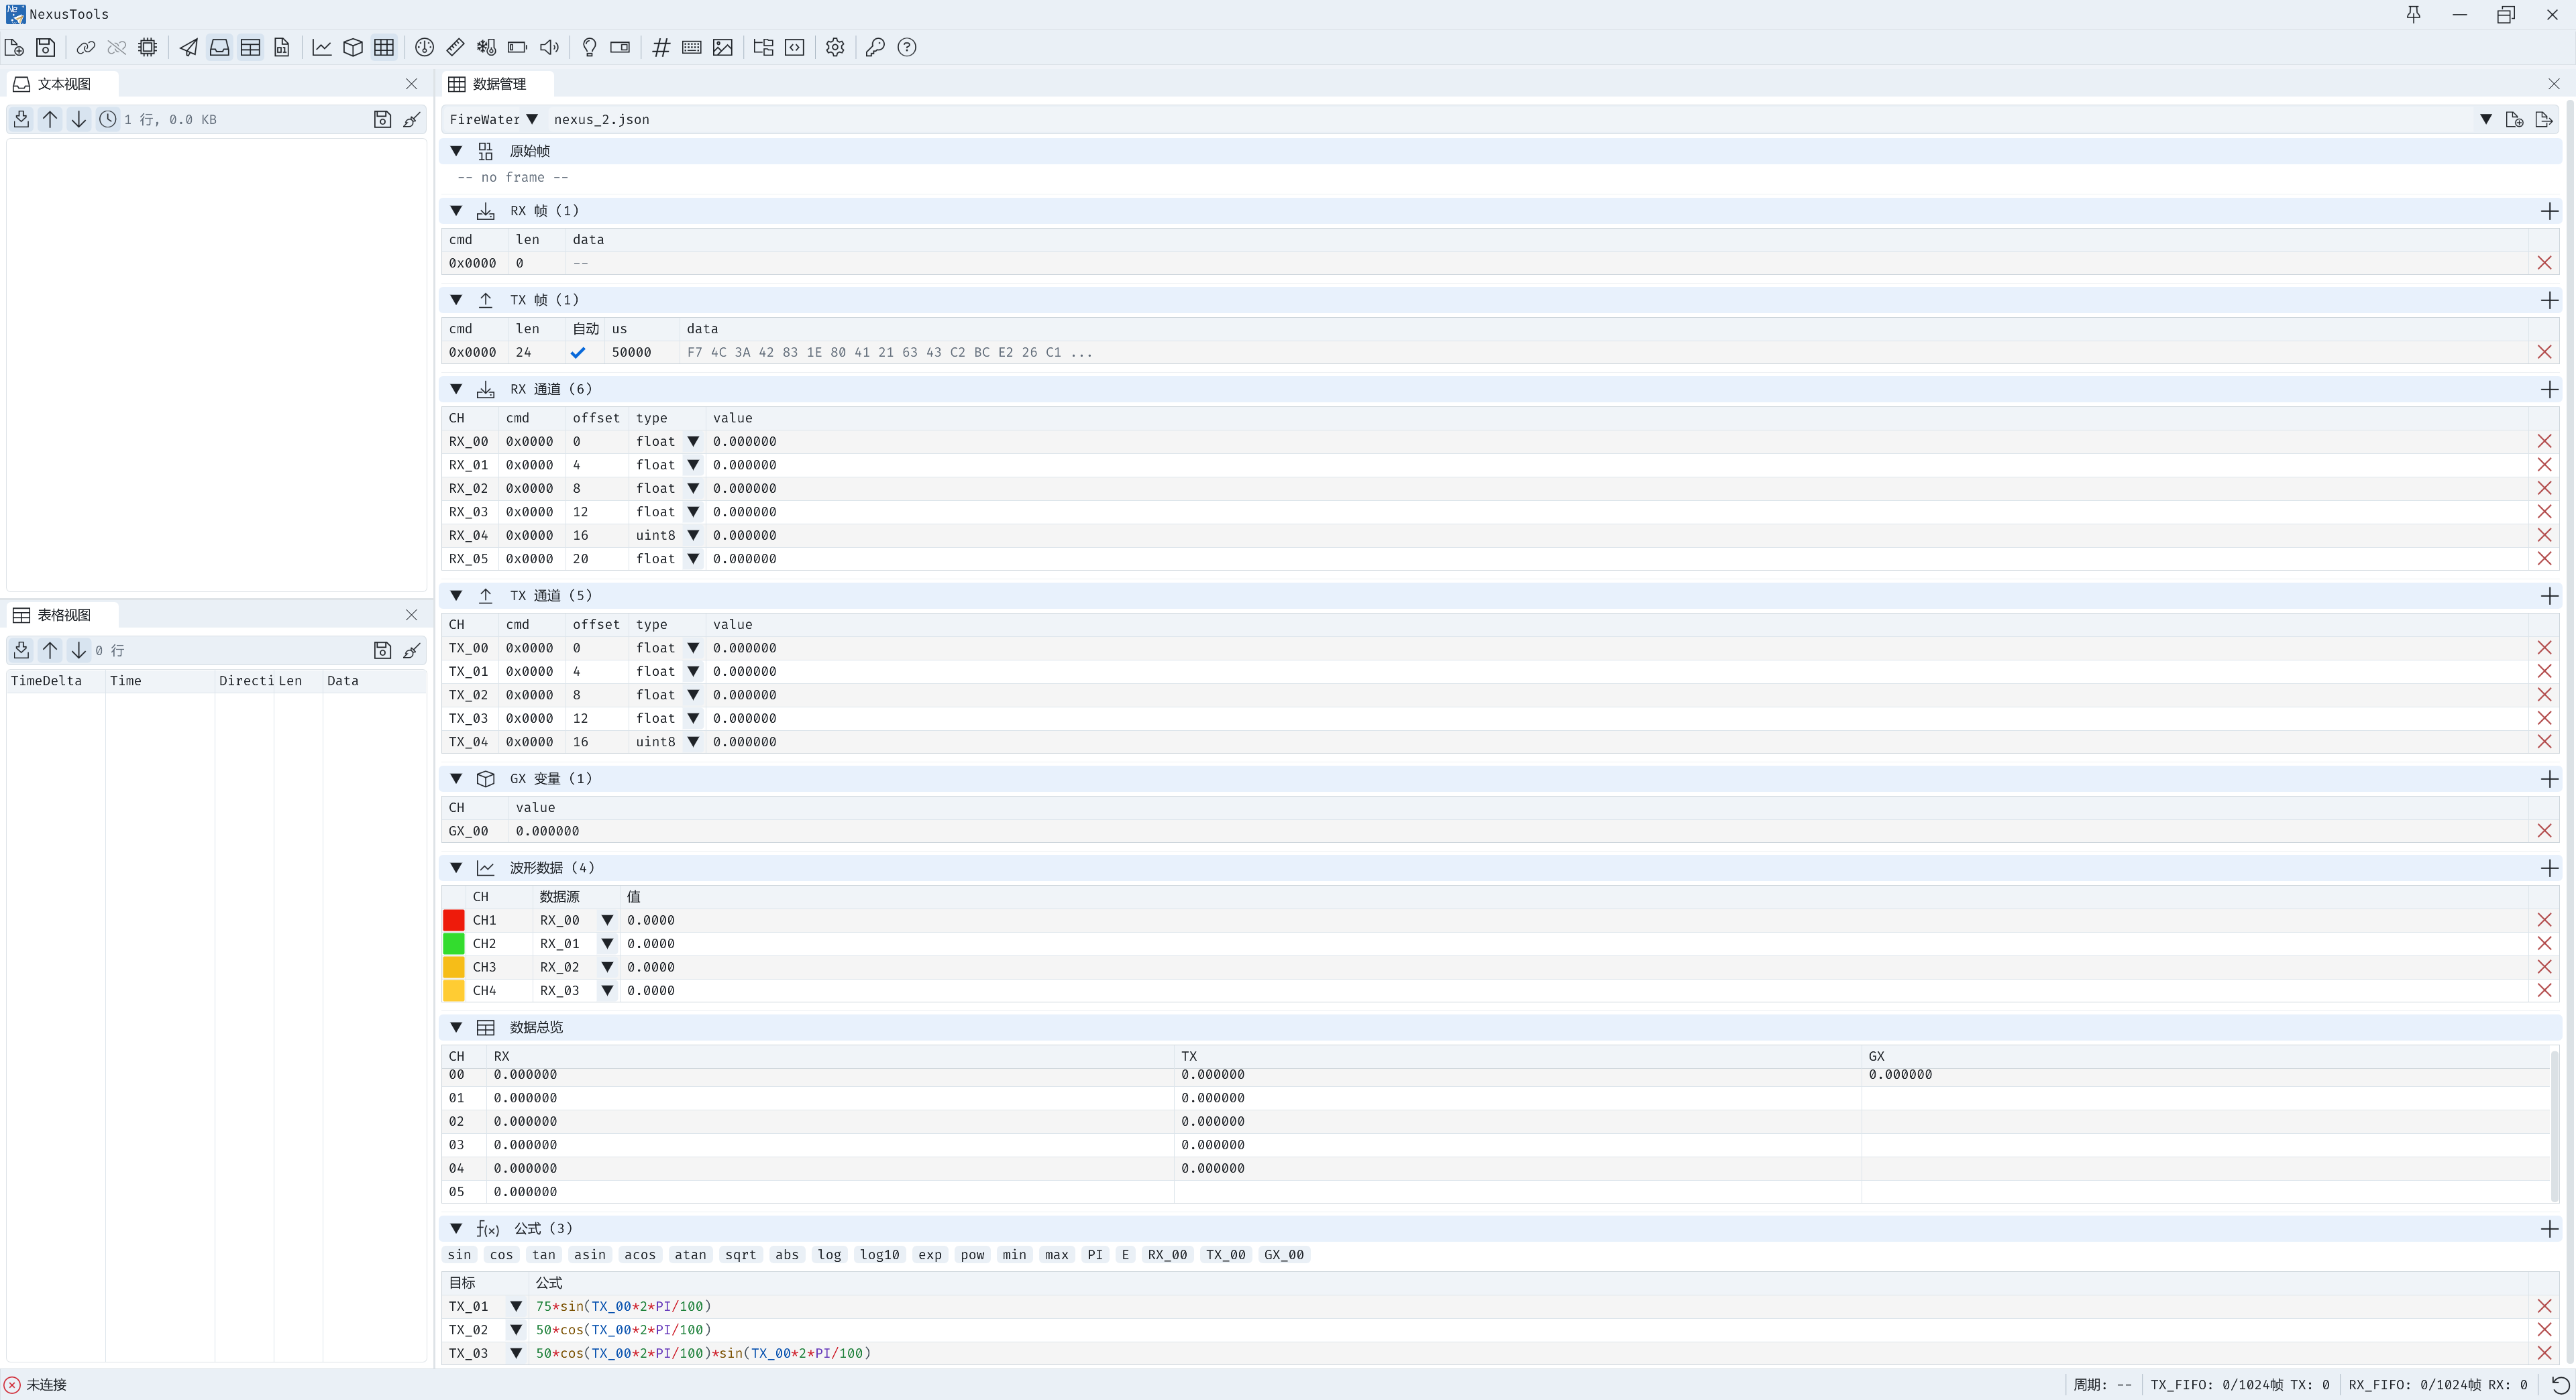The height and width of the screenshot is (1400, 2576).
Task: Click the link connect toolbar icon
Action: 86,47
